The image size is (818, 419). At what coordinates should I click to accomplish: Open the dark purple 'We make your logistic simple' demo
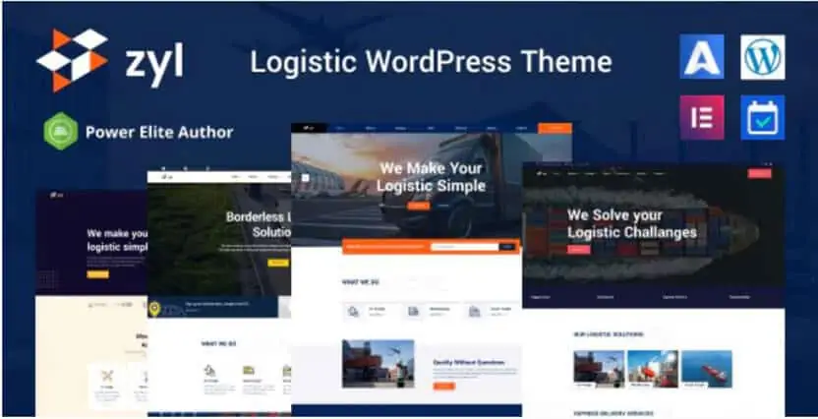91,303
